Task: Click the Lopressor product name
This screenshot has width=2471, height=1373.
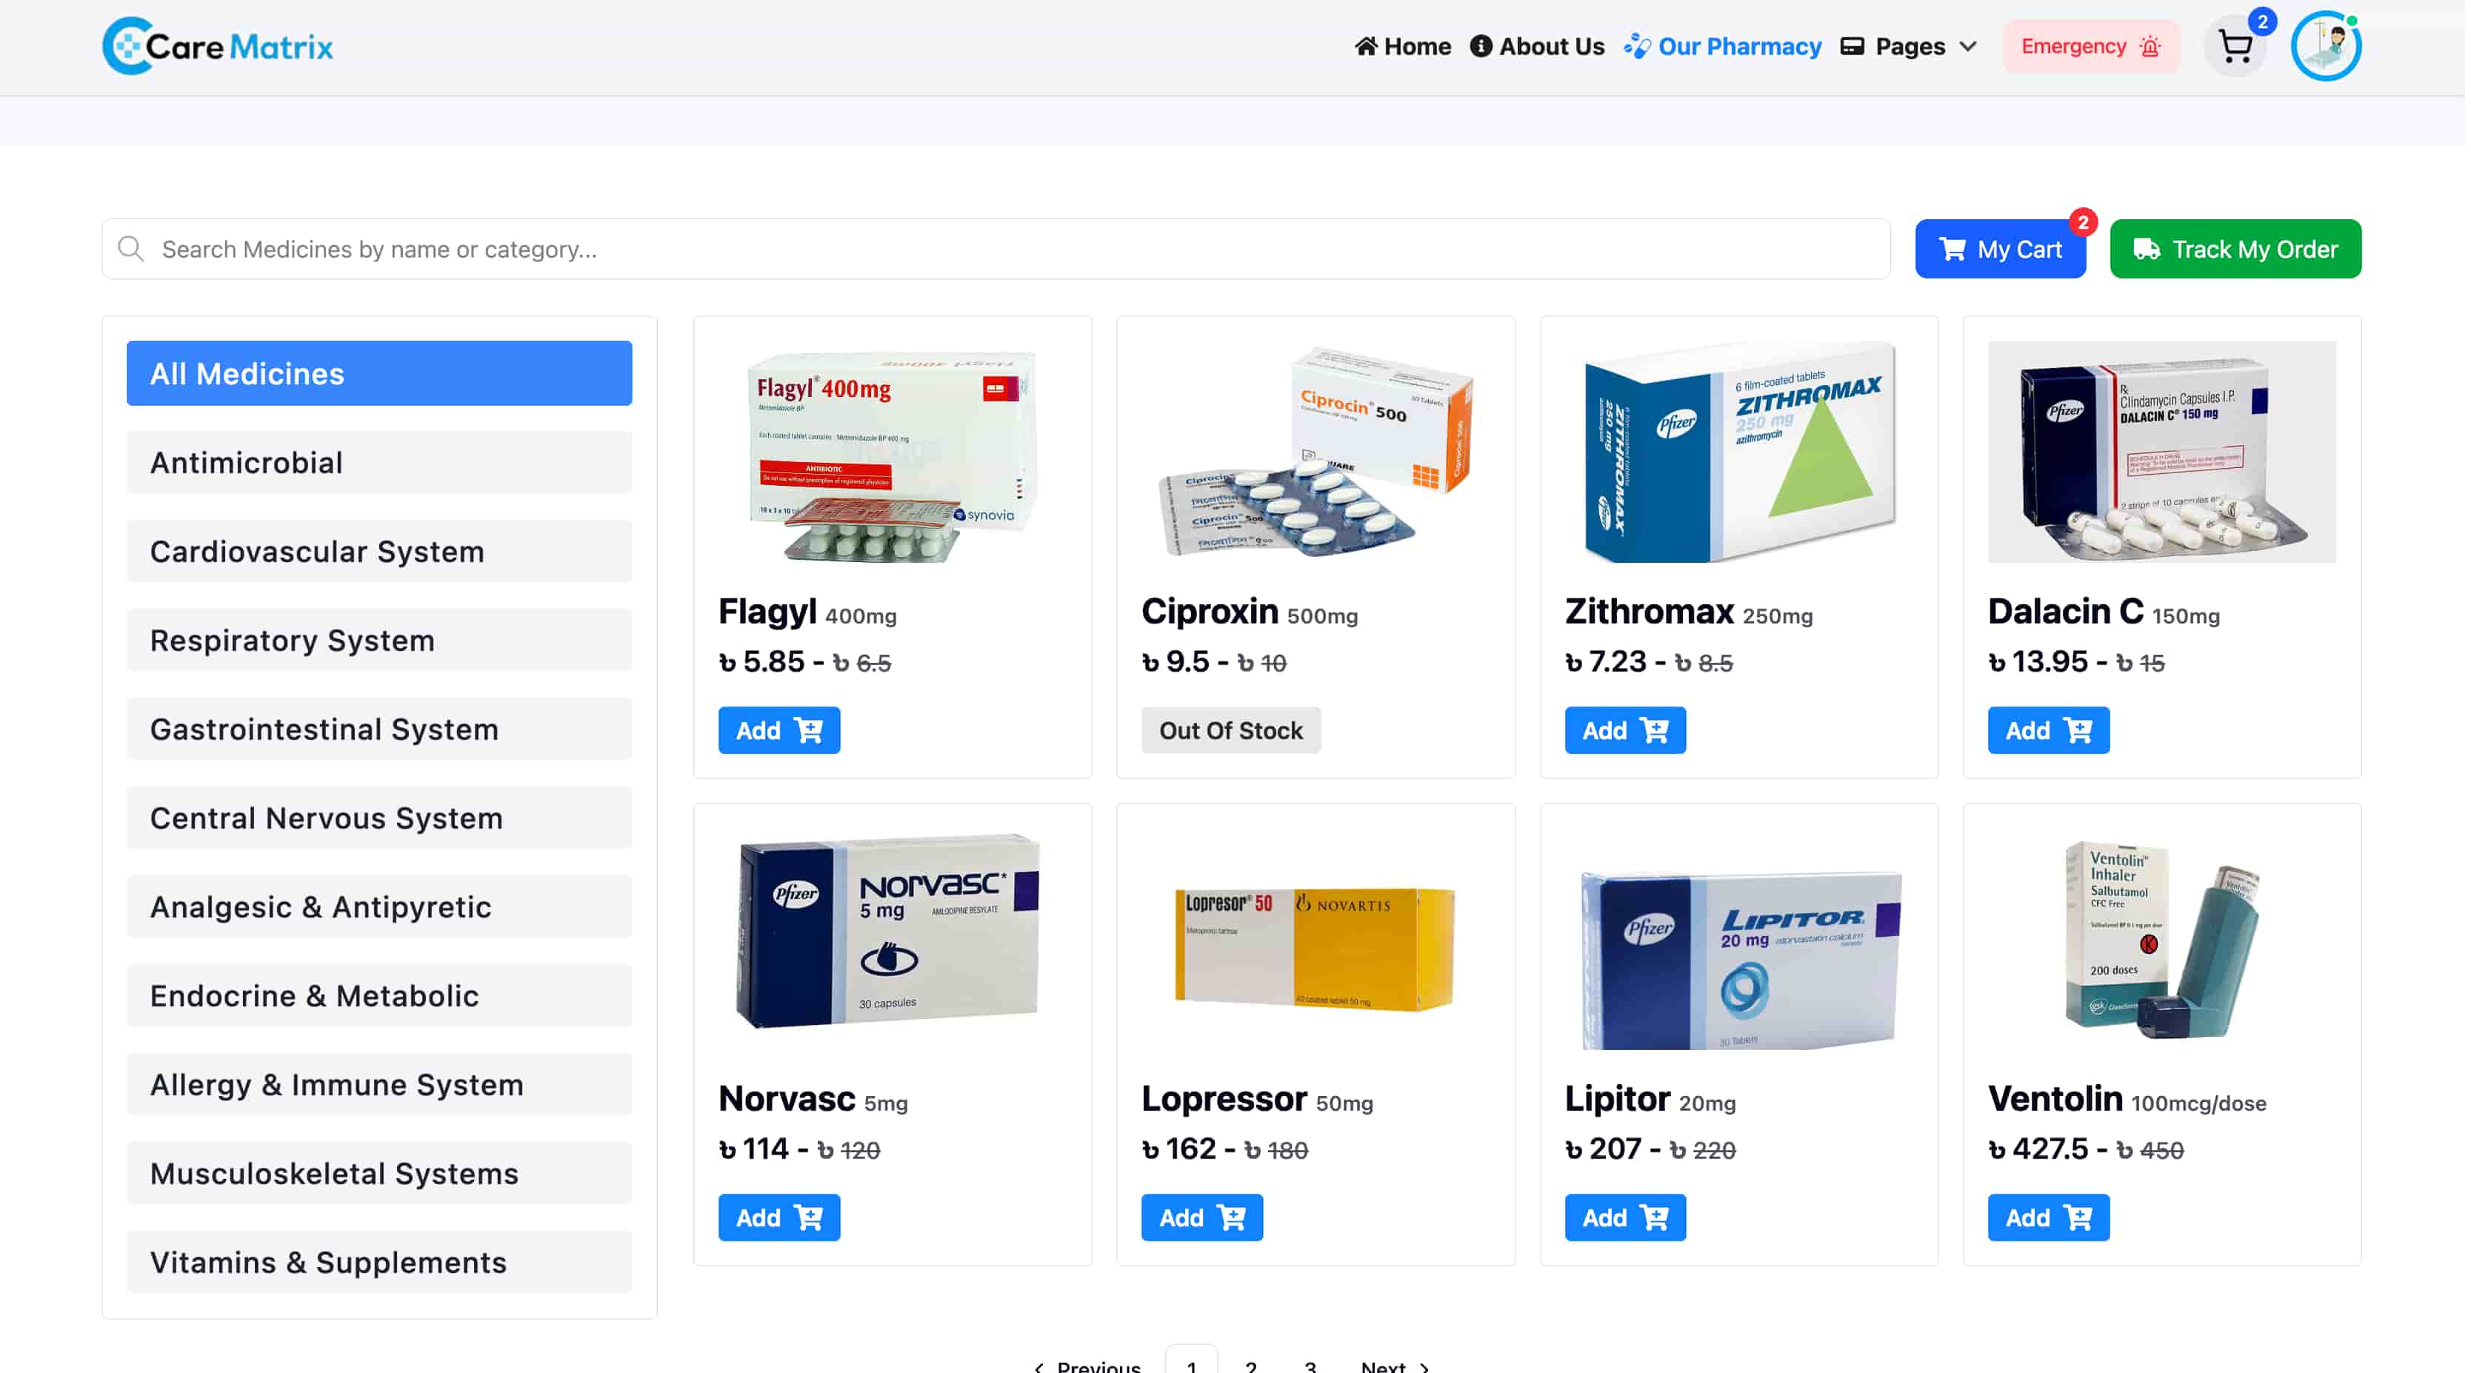Action: [1227, 1100]
